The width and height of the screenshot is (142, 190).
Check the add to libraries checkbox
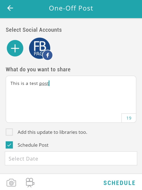click(9, 132)
